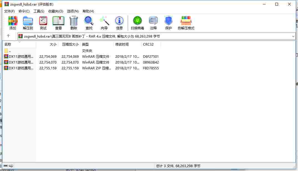Viewport: 298px width, 171px height.
Task: Click status bar total 68,263,298 text
Action: 178,166
